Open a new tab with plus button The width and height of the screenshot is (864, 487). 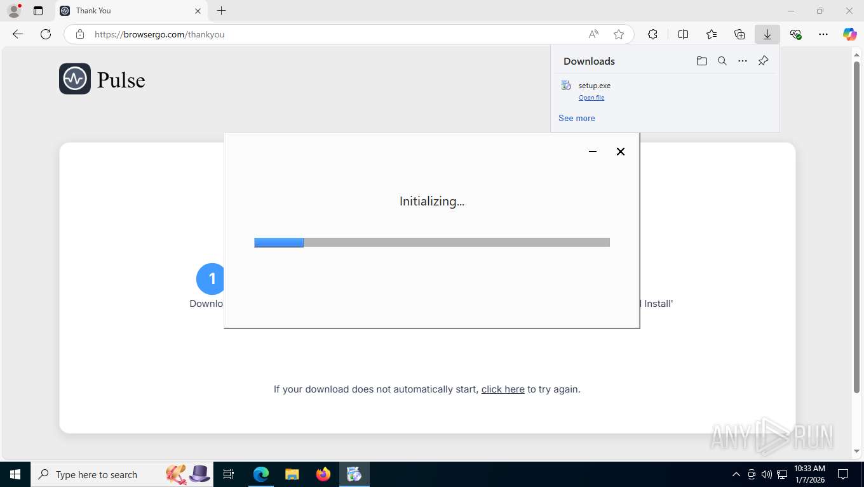(221, 11)
